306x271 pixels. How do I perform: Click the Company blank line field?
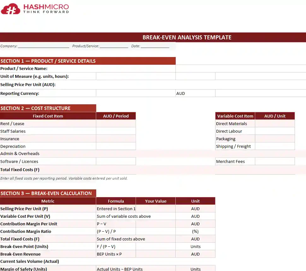tap(44, 46)
